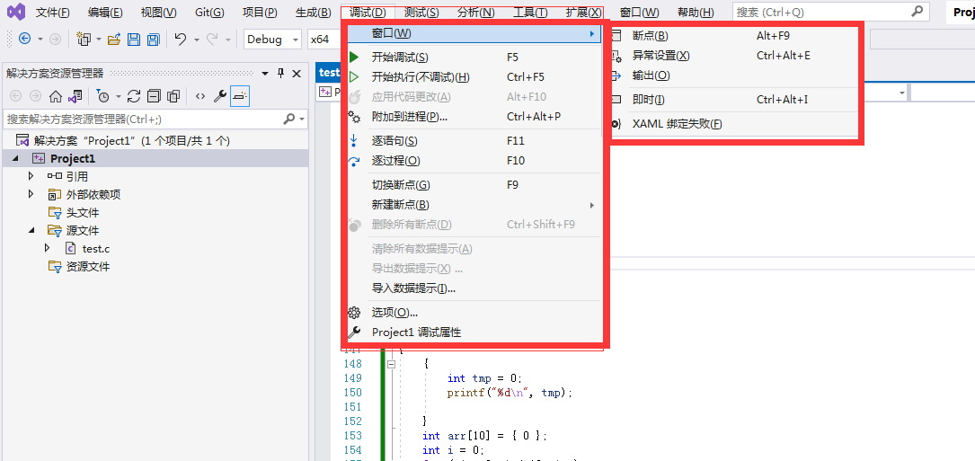Image resolution: width=975 pixels, height=461 pixels.
Task: Open the 输出(O) window from submenu
Action: (734, 75)
